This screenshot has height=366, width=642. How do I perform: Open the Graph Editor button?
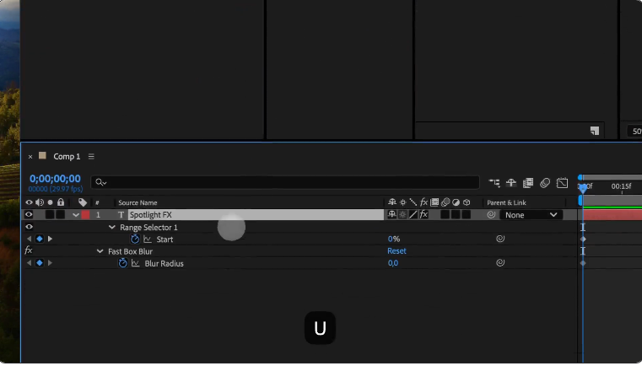pos(562,183)
